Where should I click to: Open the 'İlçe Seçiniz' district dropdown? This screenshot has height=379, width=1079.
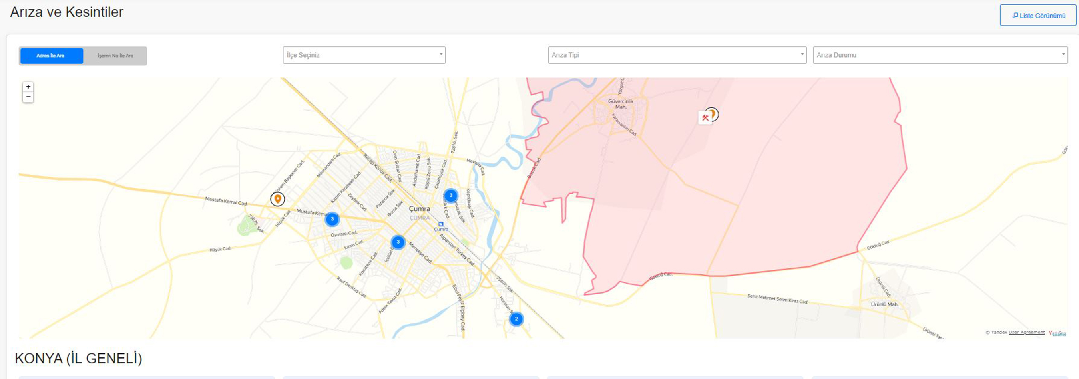click(x=364, y=55)
